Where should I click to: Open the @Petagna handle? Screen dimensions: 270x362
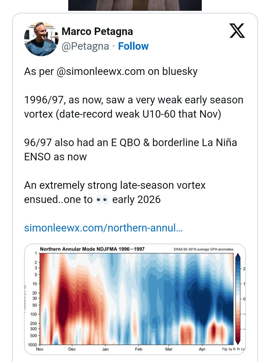point(85,46)
